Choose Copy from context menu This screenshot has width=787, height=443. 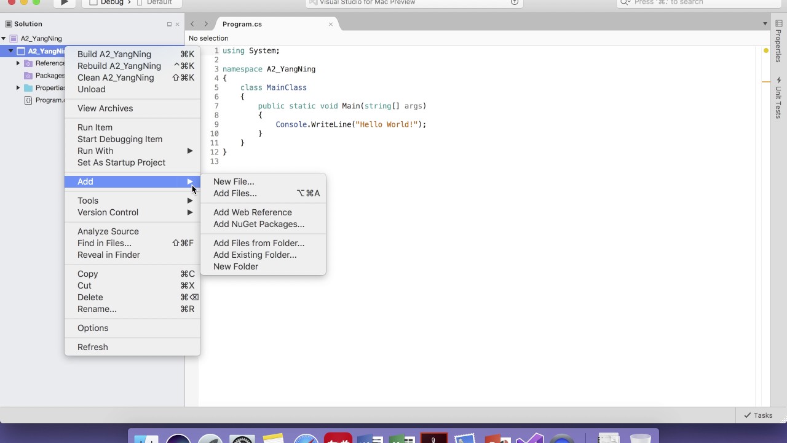[x=132, y=274]
